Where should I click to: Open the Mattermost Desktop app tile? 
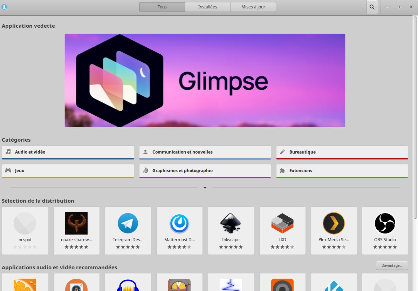179,231
